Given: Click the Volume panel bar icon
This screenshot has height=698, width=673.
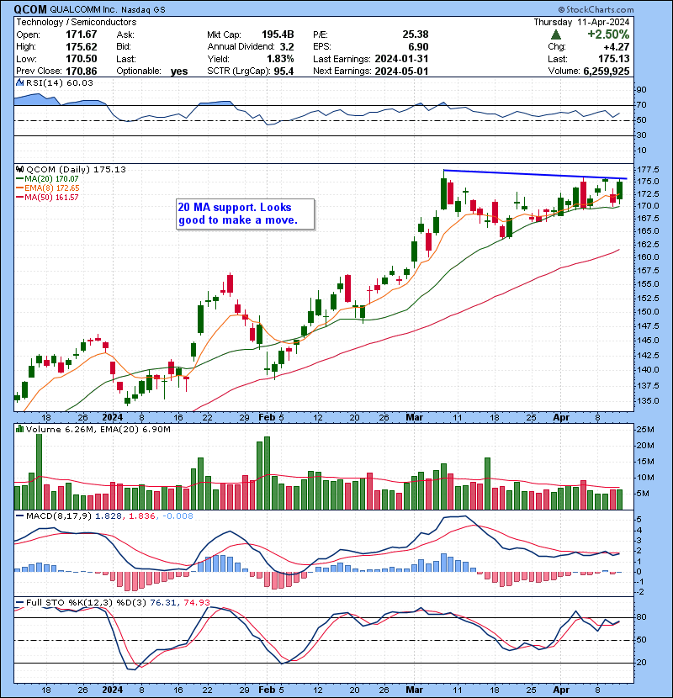Looking at the screenshot, I should tap(19, 429).
